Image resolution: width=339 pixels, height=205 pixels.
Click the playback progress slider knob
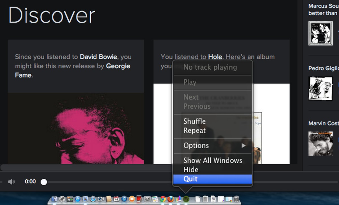[44, 182]
